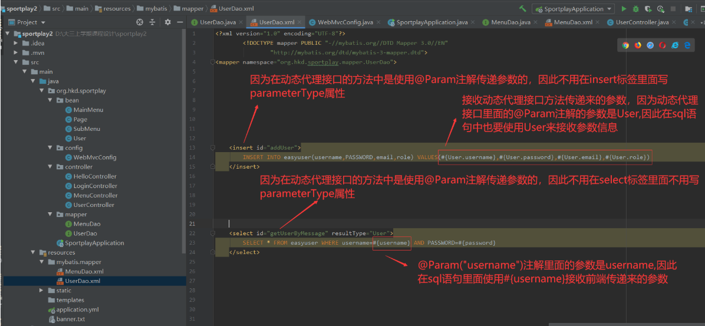The height and width of the screenshot is (326, 705).
Task: Open preview in Chrome browser
Action: [x=625, y=45]
